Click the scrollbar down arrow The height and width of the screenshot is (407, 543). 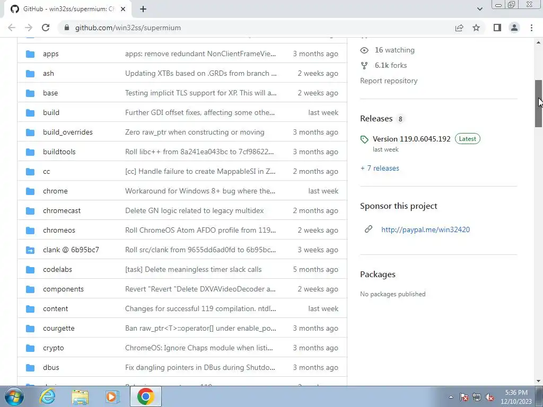pyautogui.click(x=538, y=382)
